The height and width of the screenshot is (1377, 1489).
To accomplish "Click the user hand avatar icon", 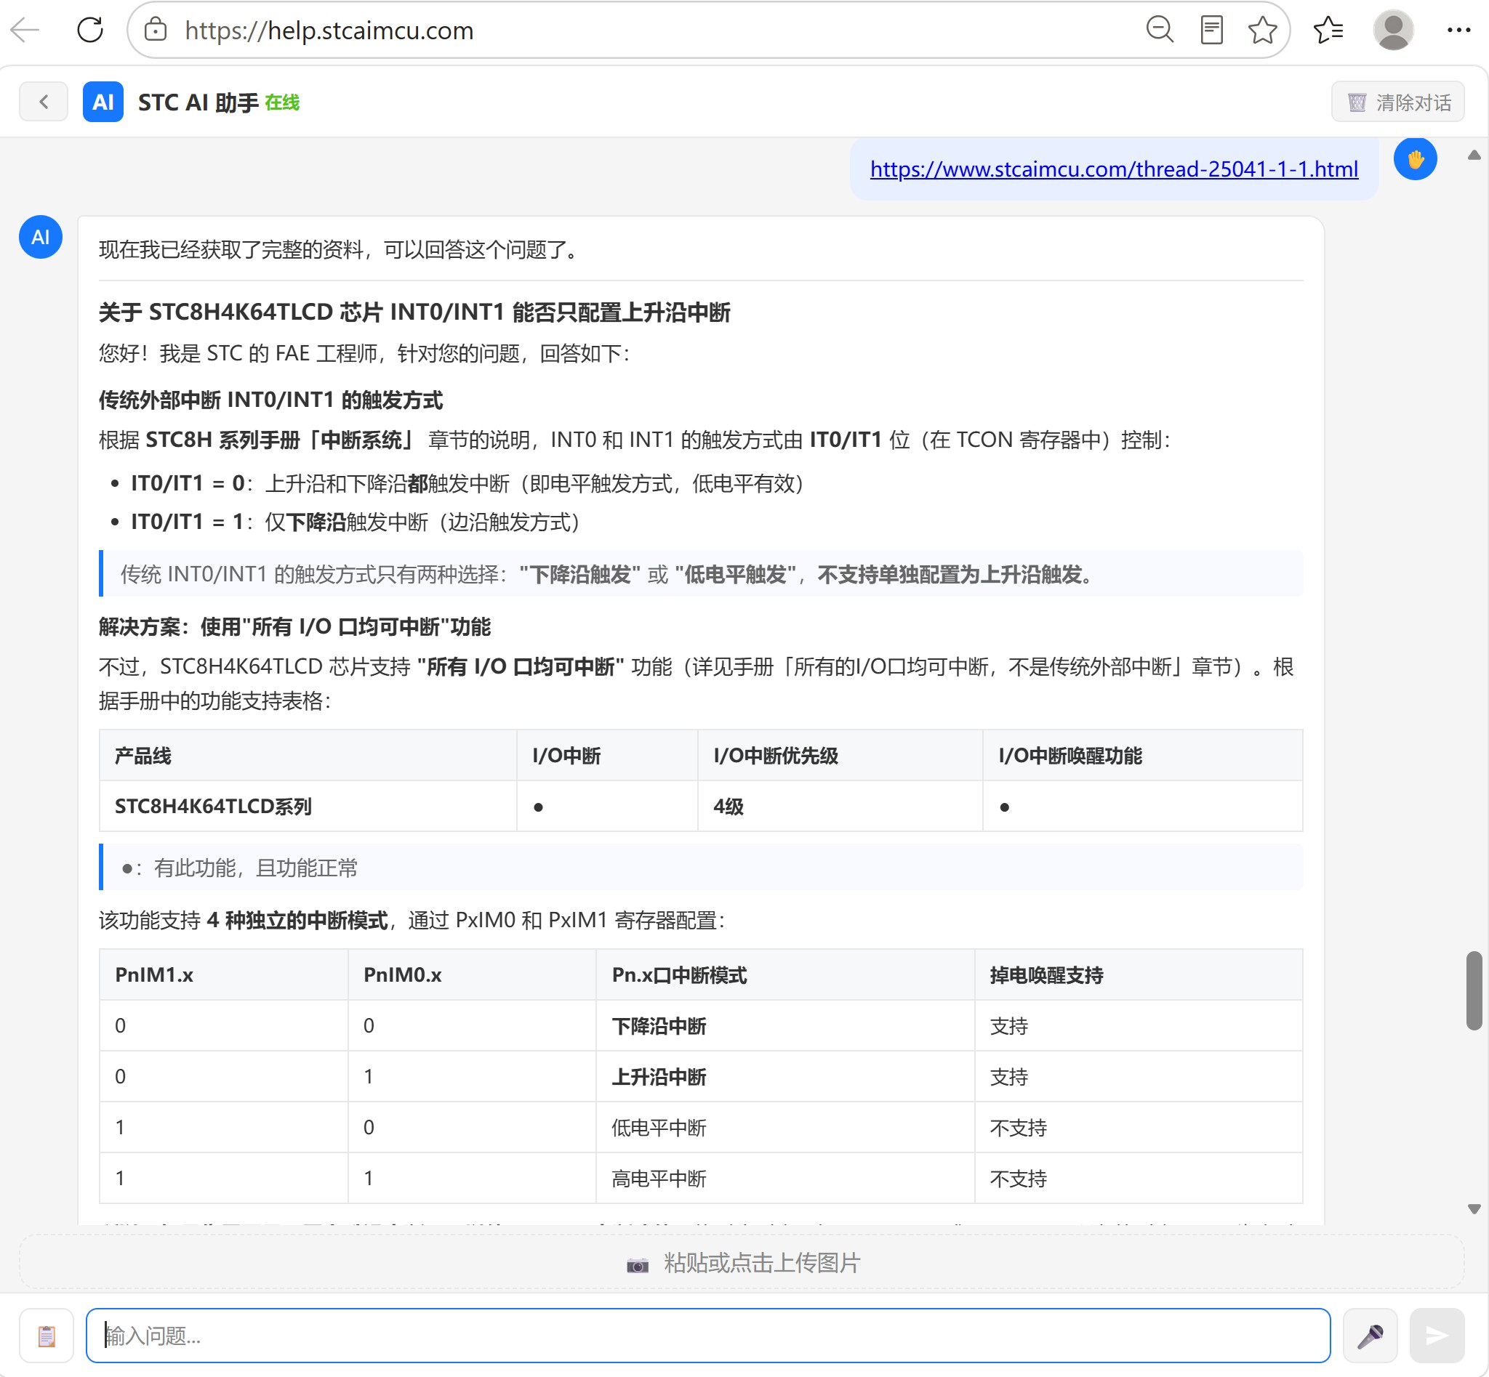I will (x=1415, y=158).
